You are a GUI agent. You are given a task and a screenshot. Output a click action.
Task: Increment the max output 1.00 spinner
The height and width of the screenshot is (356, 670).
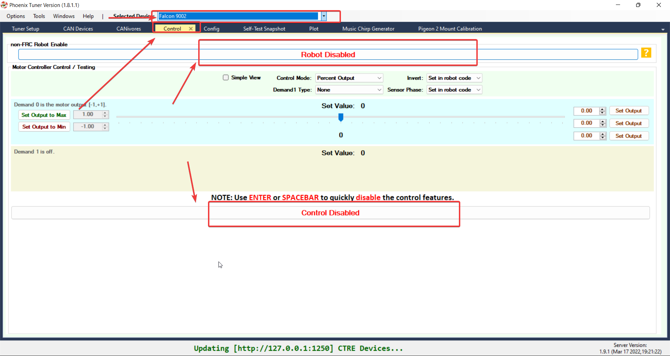[x=105, y=113]
